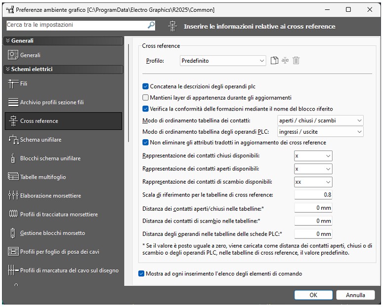Select the Schema unifilare sidebar icon
This screenshot has height=307, width=383.
[13, 140]
